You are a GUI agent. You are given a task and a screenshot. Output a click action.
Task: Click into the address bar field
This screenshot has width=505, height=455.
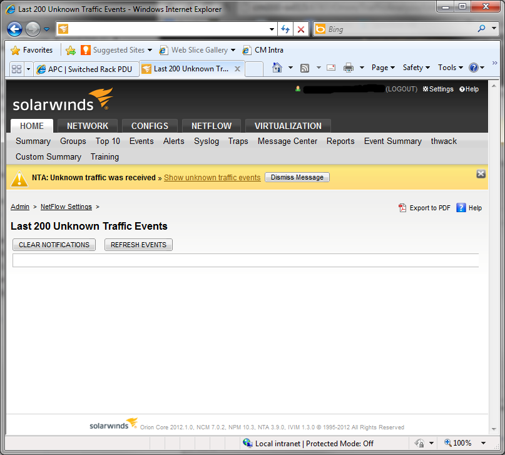[x=168, y=29]
